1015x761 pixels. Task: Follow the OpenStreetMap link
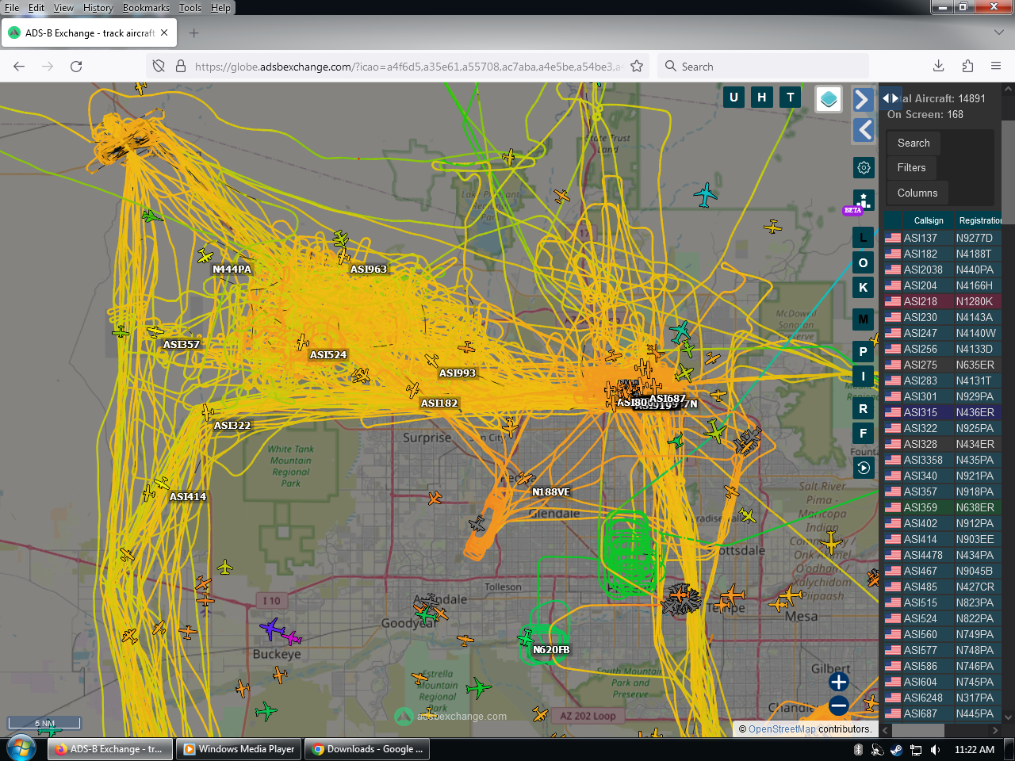(x=782, y=729)
